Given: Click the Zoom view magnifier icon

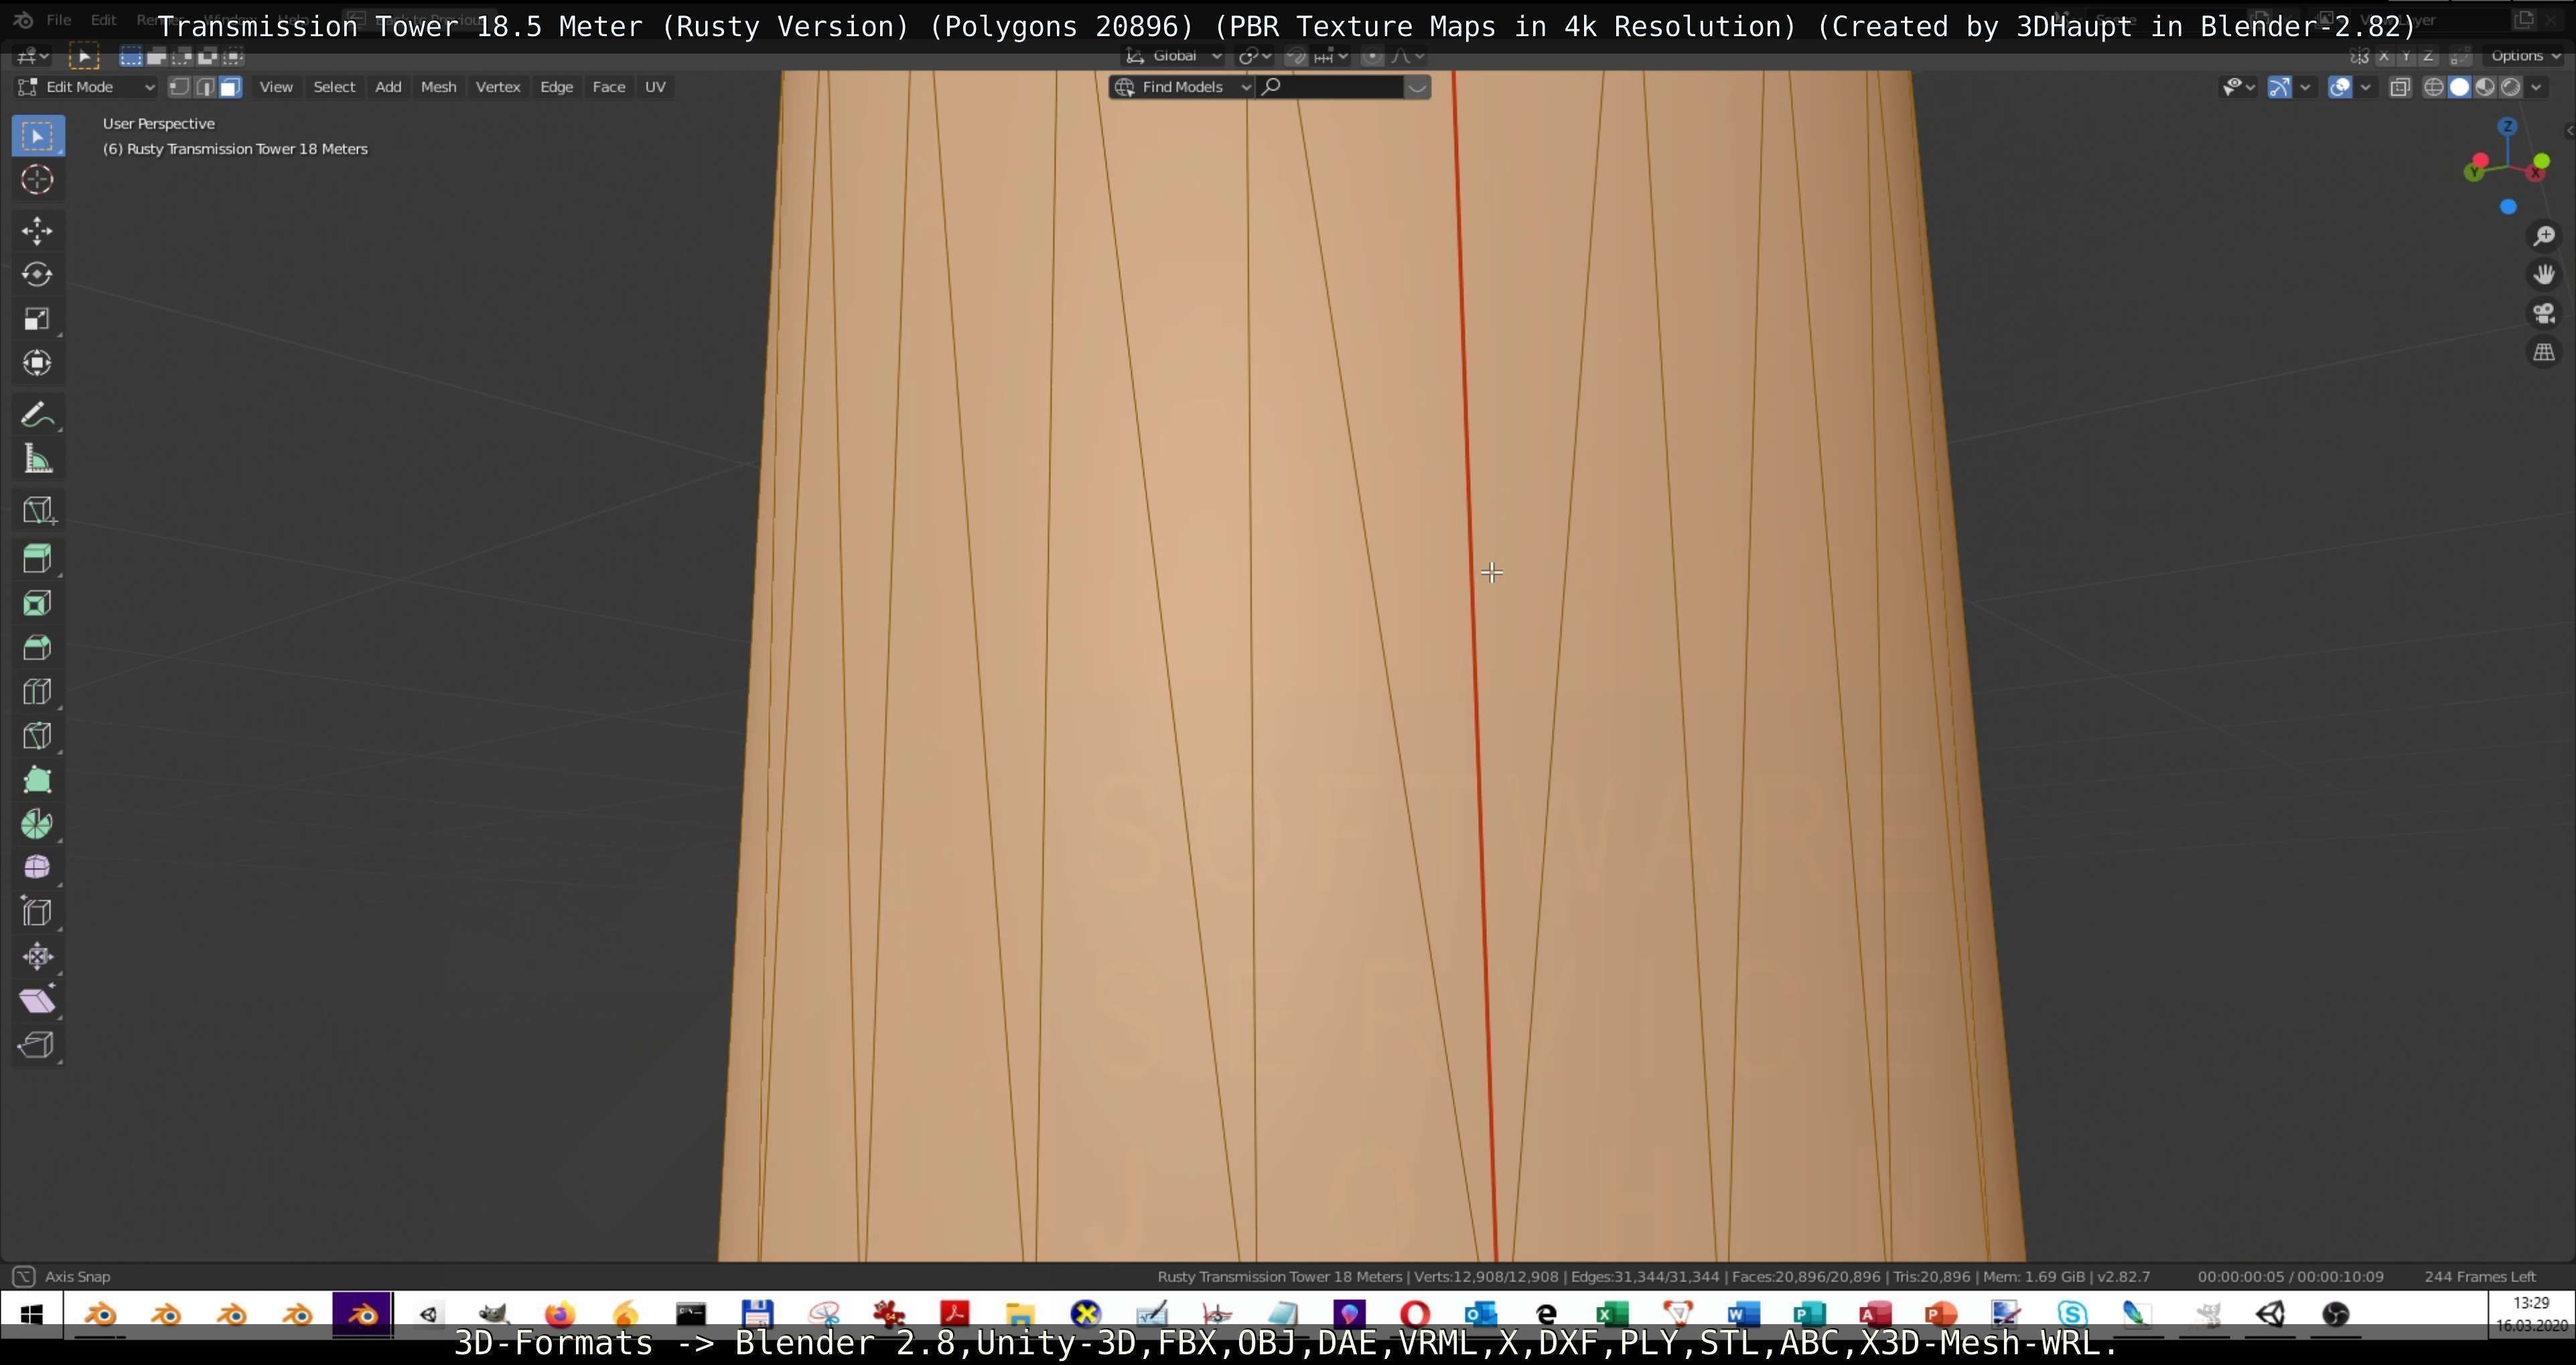Looking at the screenshot, I should click(2544, 236).
